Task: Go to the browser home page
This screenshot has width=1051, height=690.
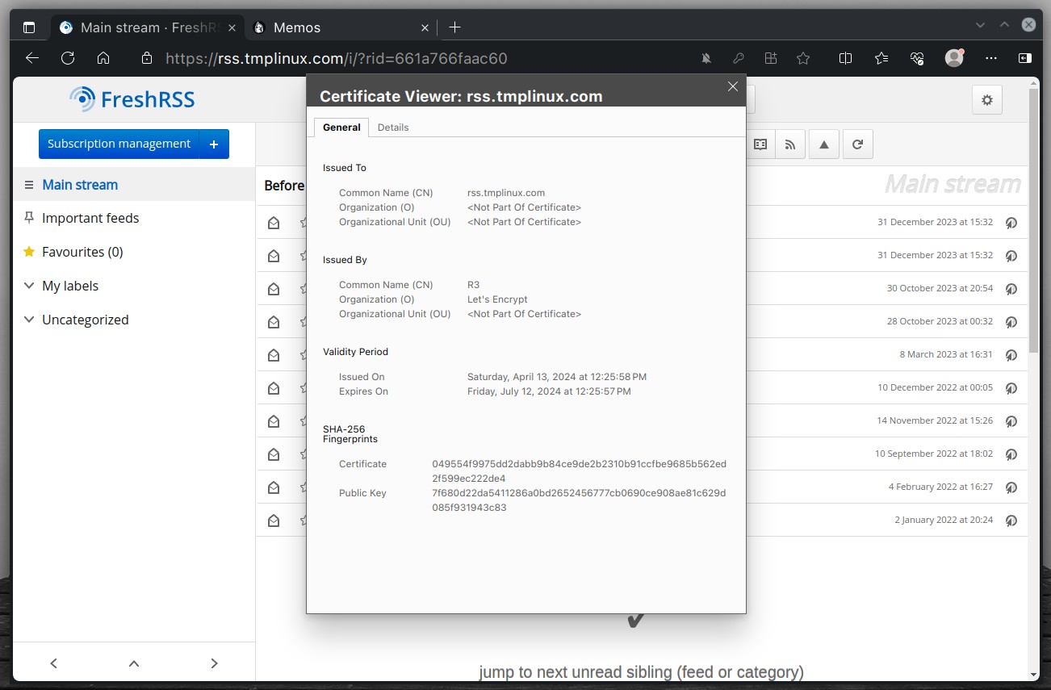Action: coord(103,58)
